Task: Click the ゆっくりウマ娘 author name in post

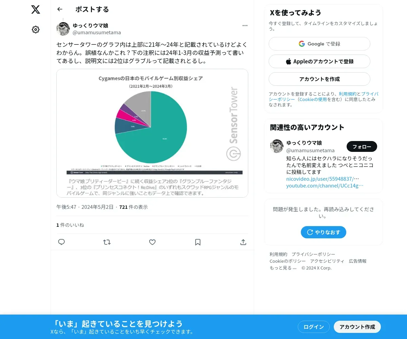Action: [x=91, y=25]
